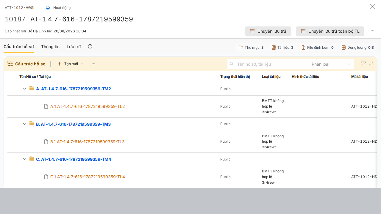Open the Phân loại dropdown
Viewport: 381px width, 214px height.
[x=331, y=64]
